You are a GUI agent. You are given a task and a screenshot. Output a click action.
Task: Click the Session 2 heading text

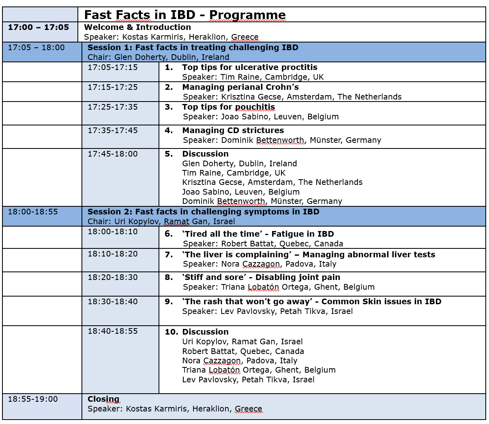point(203,212)
